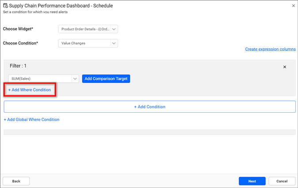Proceed with the Next button
This screenshot has width=298, height=188.
pyautogui.click(x=252, y=181)
